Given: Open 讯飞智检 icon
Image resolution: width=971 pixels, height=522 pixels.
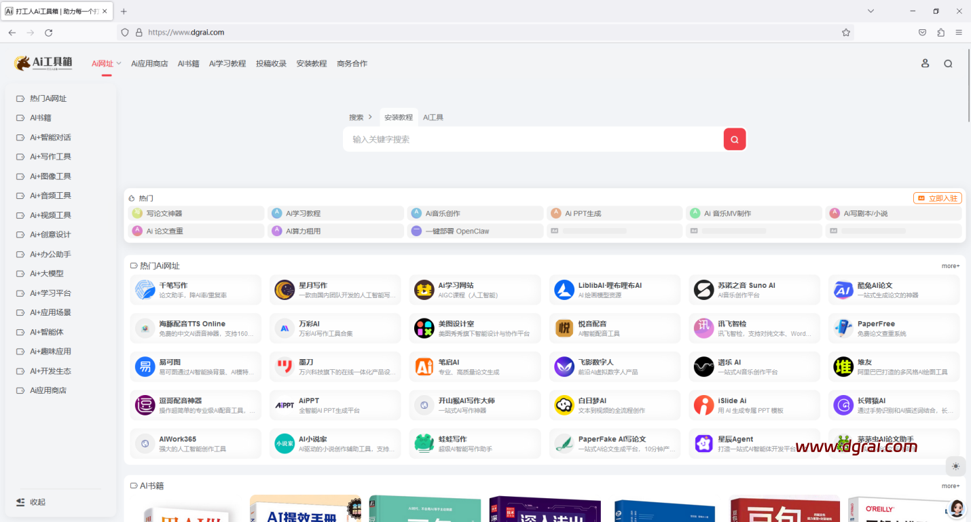Looking at the screenshot, I should [x=703, y=329].
